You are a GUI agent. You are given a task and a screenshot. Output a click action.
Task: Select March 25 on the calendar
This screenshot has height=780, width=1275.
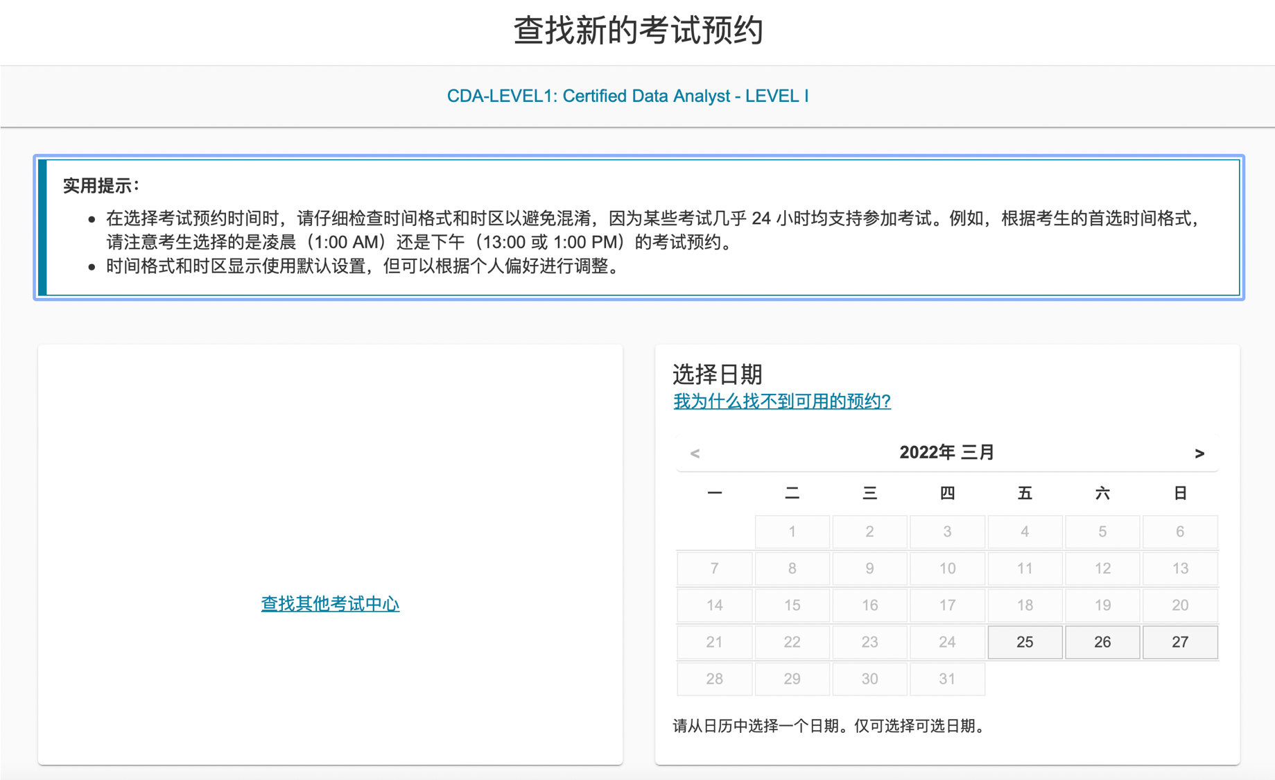click(x=1025, y=641)
